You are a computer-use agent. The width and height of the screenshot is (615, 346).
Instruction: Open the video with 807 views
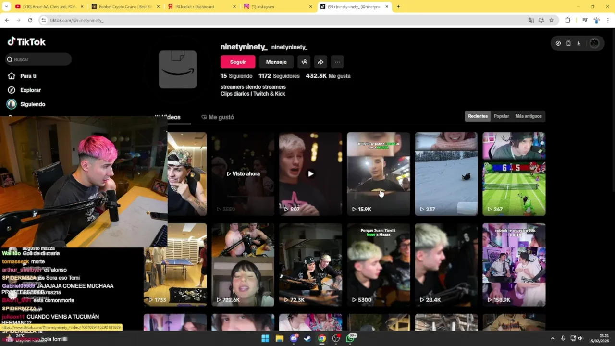coord(310,174)
